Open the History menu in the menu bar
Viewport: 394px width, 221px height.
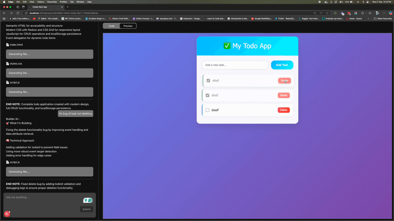point(40,2)
